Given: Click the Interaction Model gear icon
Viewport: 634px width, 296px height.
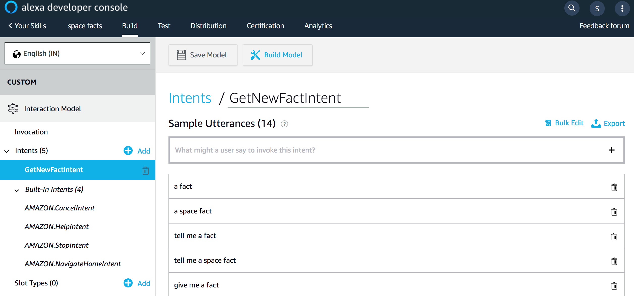Looking at the screenshot, I should [x=13, y=108].
